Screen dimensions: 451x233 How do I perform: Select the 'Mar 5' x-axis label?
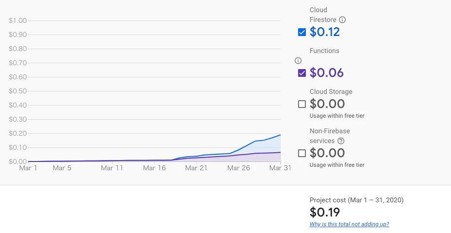tap(62, 168)
